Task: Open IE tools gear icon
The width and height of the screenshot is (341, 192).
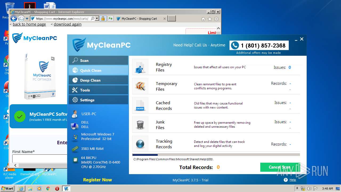Action: pyautogui.click(x=216, y=19)
